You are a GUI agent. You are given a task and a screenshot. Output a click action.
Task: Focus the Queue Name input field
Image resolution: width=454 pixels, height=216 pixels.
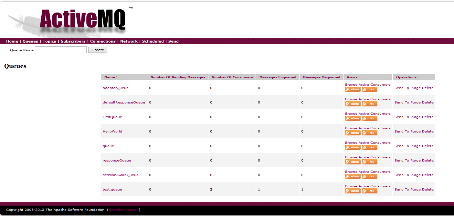pos(61,50)
